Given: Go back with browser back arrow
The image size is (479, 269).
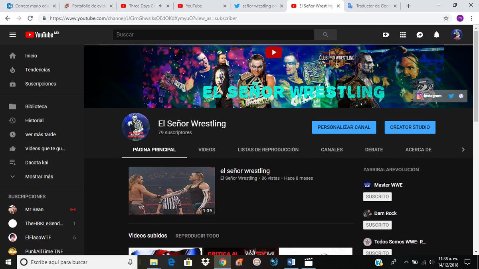Looking at the screenshot, I should pyautogui.click(x=8, y=18).
